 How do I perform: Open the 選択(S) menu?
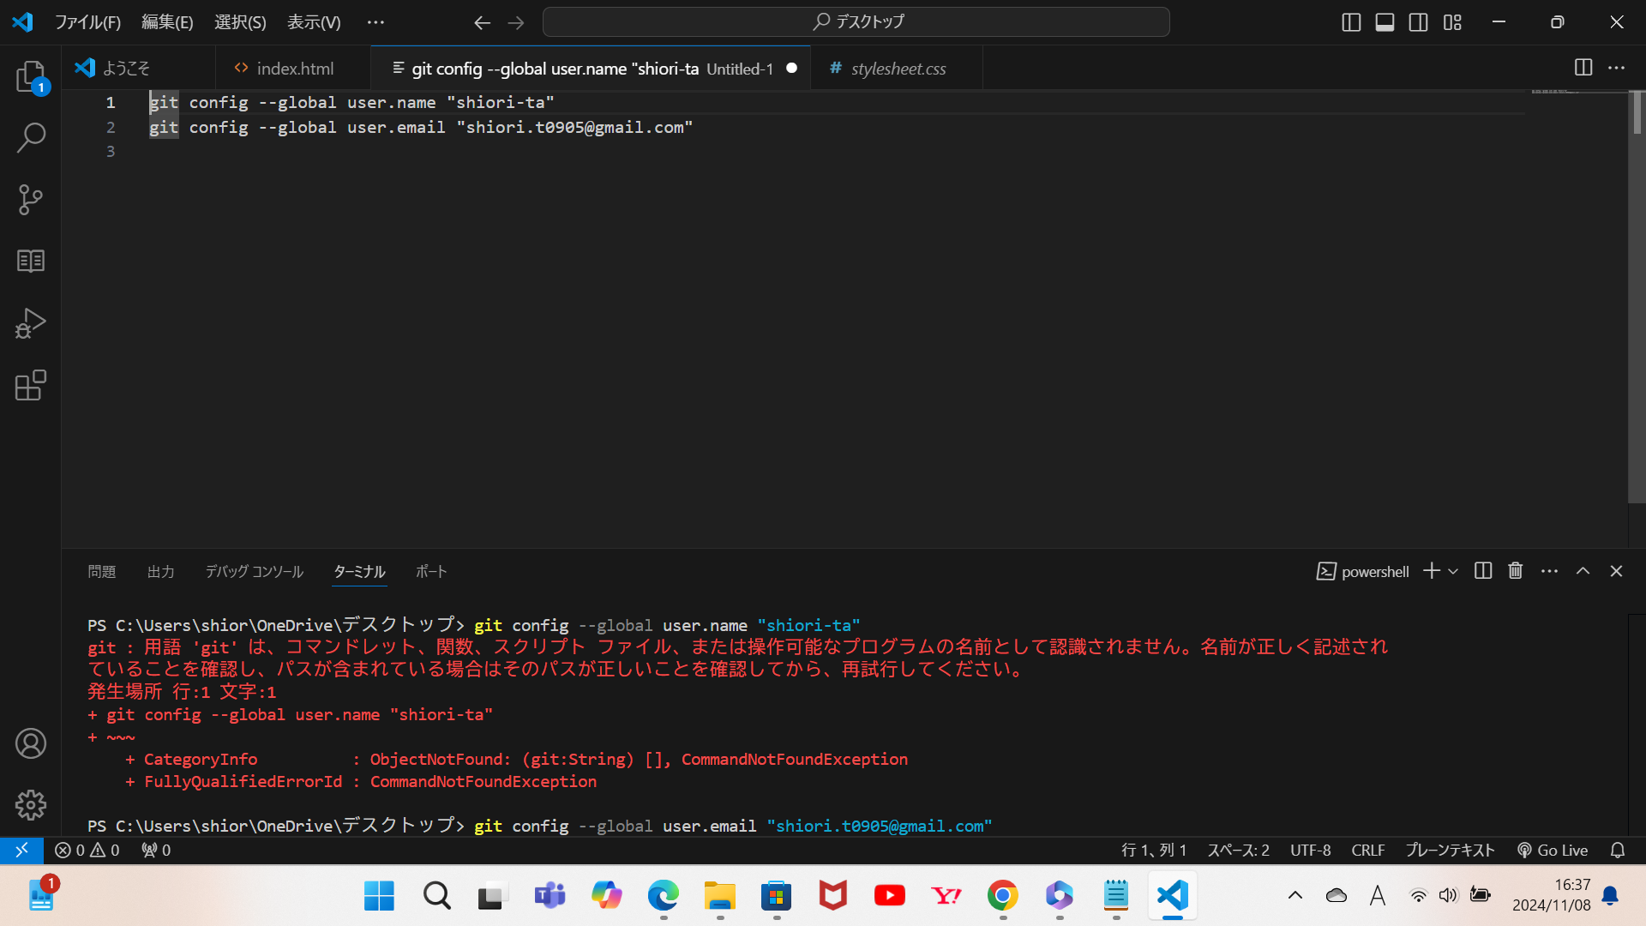tap(240, 22)
